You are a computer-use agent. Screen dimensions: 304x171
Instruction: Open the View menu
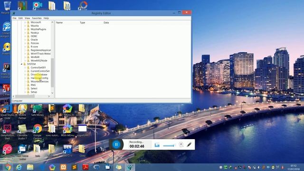pos(28,18)
